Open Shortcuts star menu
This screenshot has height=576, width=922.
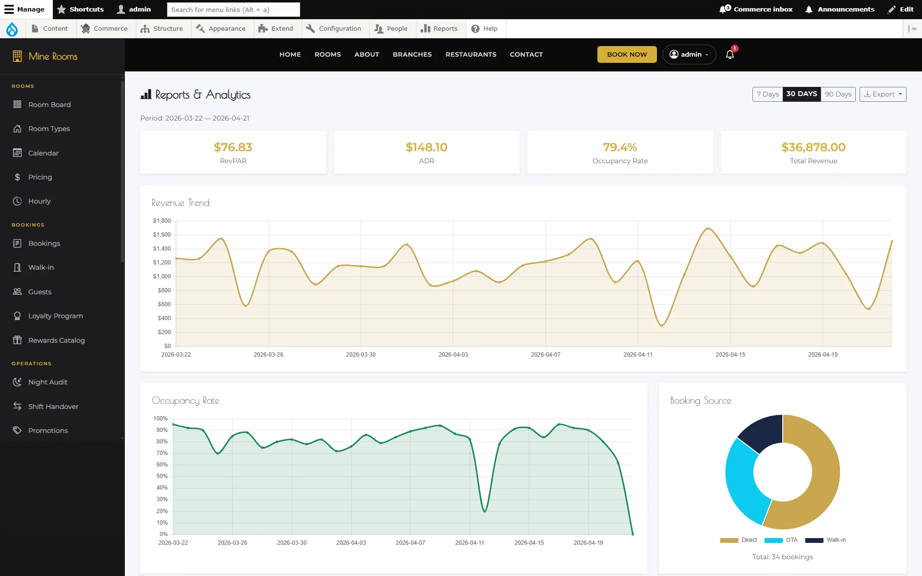coord(80,9)
